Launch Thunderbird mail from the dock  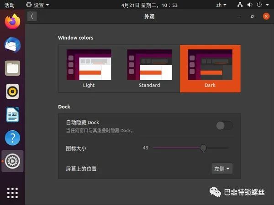[12, 45]
